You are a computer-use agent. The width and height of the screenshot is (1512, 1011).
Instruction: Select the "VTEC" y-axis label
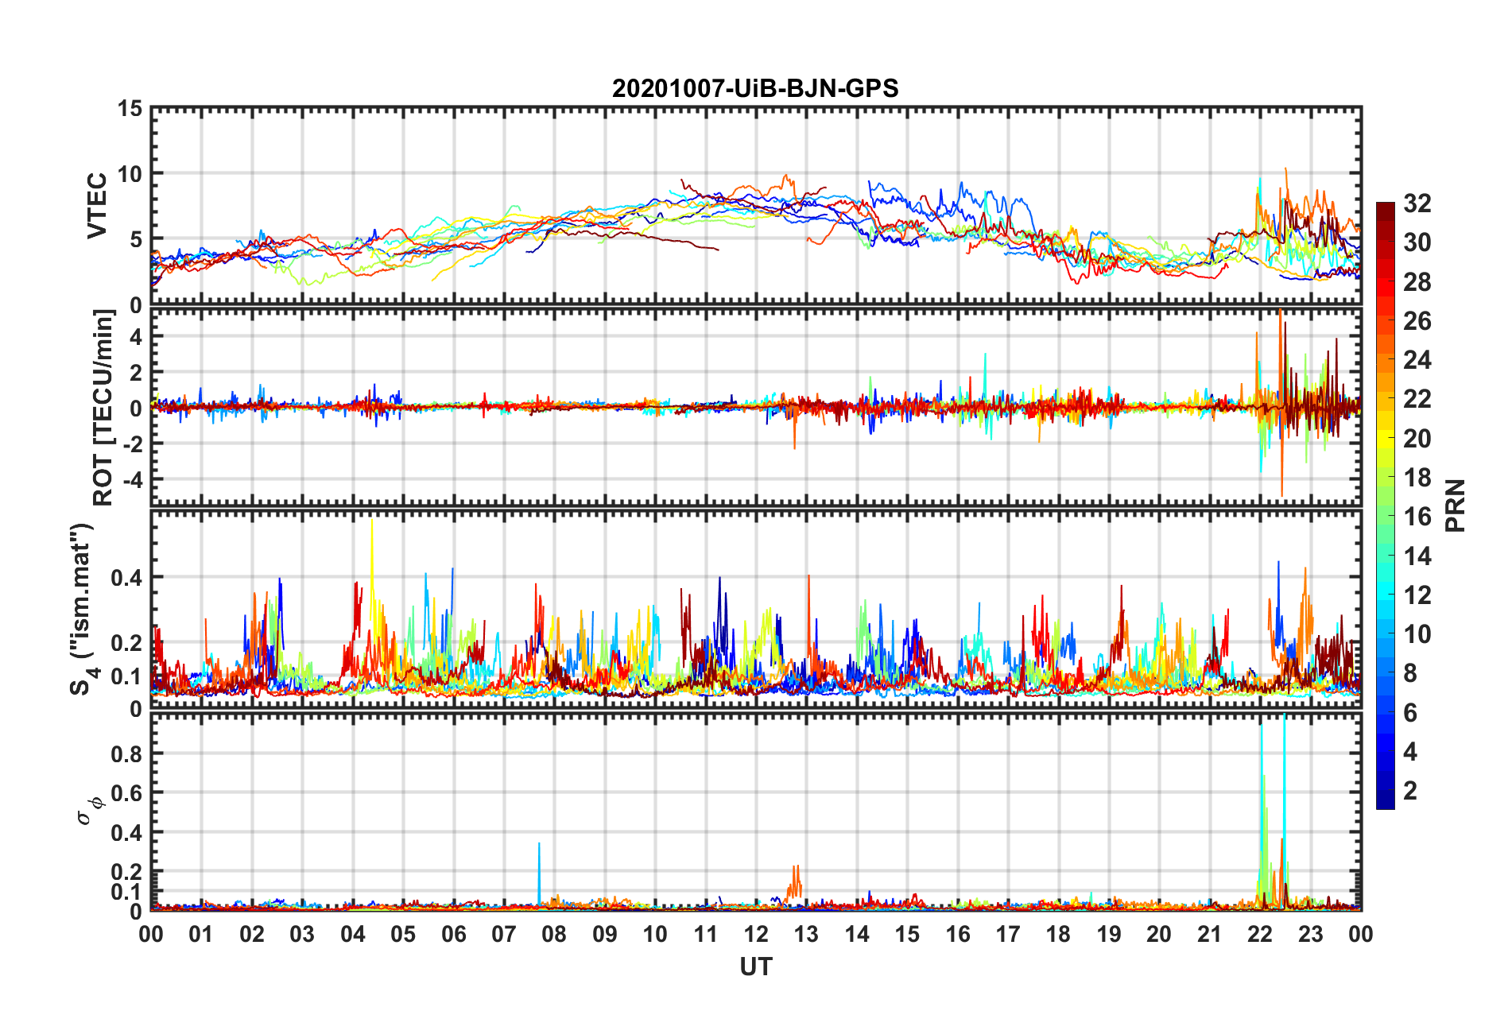97,205
